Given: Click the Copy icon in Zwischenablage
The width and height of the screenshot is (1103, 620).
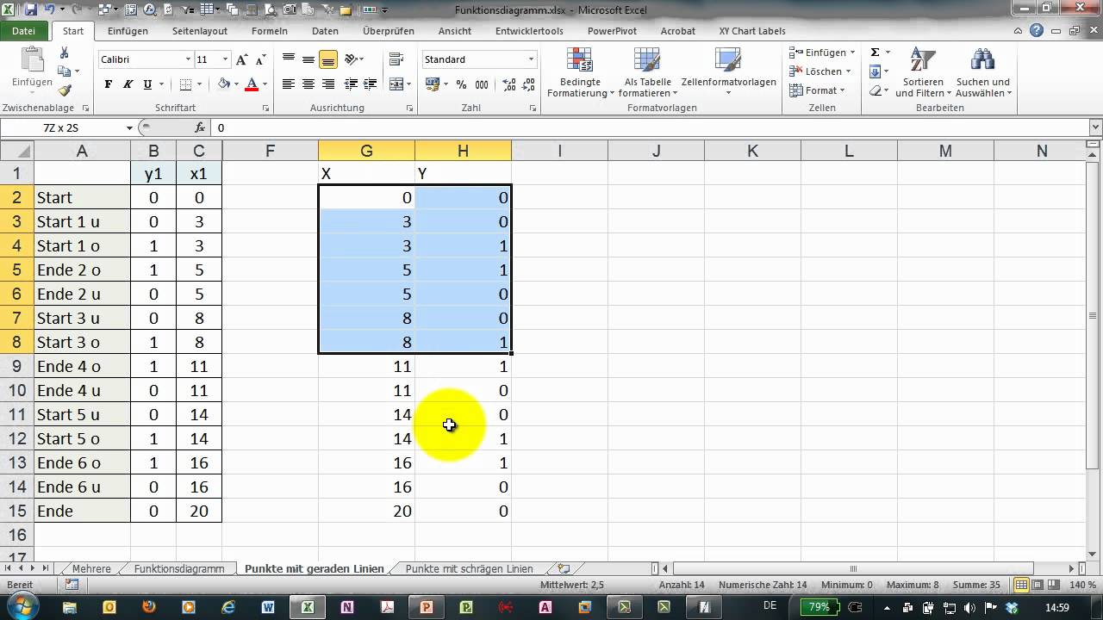Looking at the screenshot, I should 64,71.
